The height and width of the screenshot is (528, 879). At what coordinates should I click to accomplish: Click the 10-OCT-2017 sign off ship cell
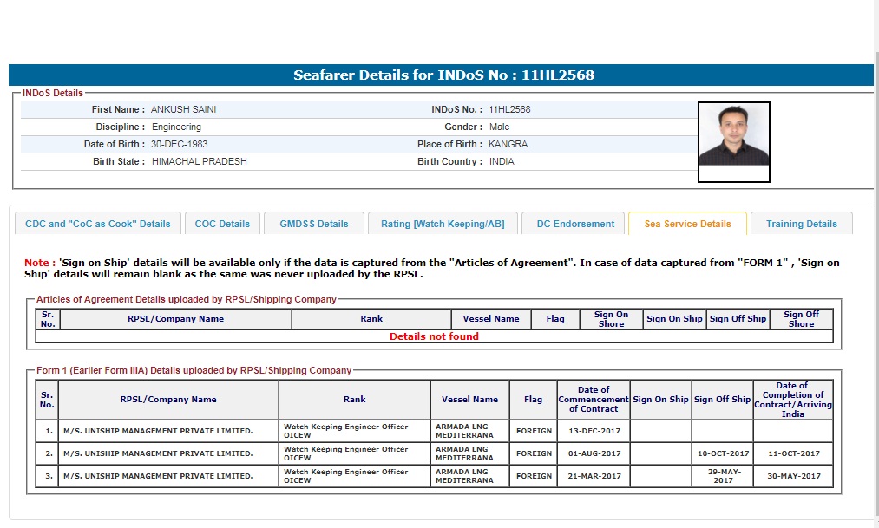click(722, 453)
